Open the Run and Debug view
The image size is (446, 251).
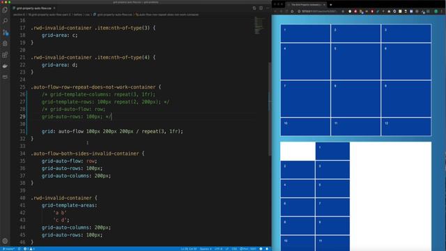pos(5,43)
